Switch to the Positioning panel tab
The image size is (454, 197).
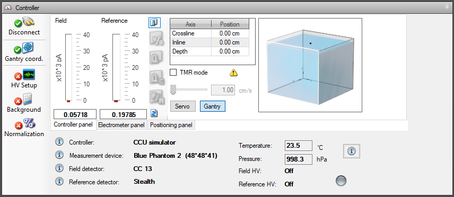tap(171, 126)
